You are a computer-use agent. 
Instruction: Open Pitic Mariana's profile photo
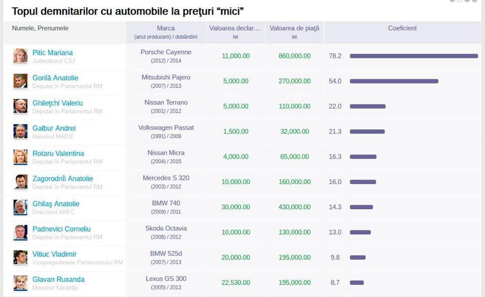20,56
